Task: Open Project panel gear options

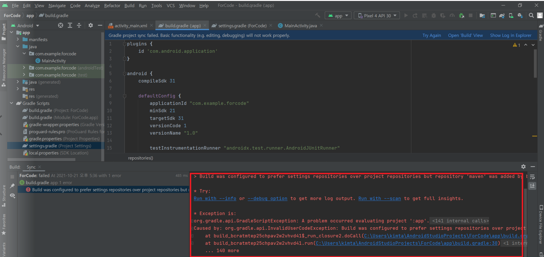Action: [90, 25]
